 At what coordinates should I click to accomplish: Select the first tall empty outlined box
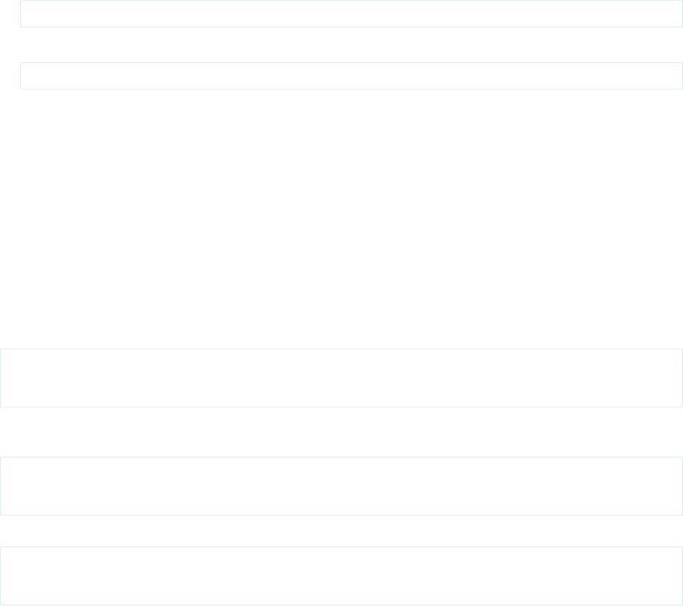341,378
